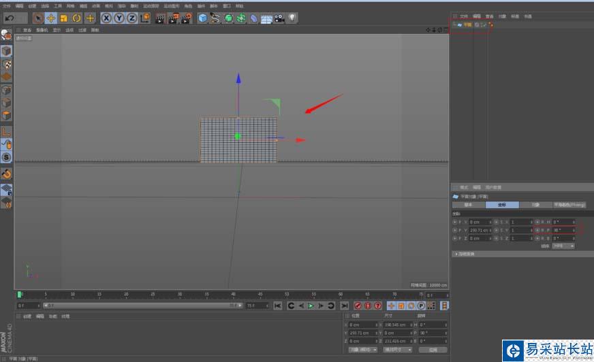Image resolution: width=594 pixels, height=362 pixels.
Task: Switch to Points mode in left palette
Action: click(6, 90)
